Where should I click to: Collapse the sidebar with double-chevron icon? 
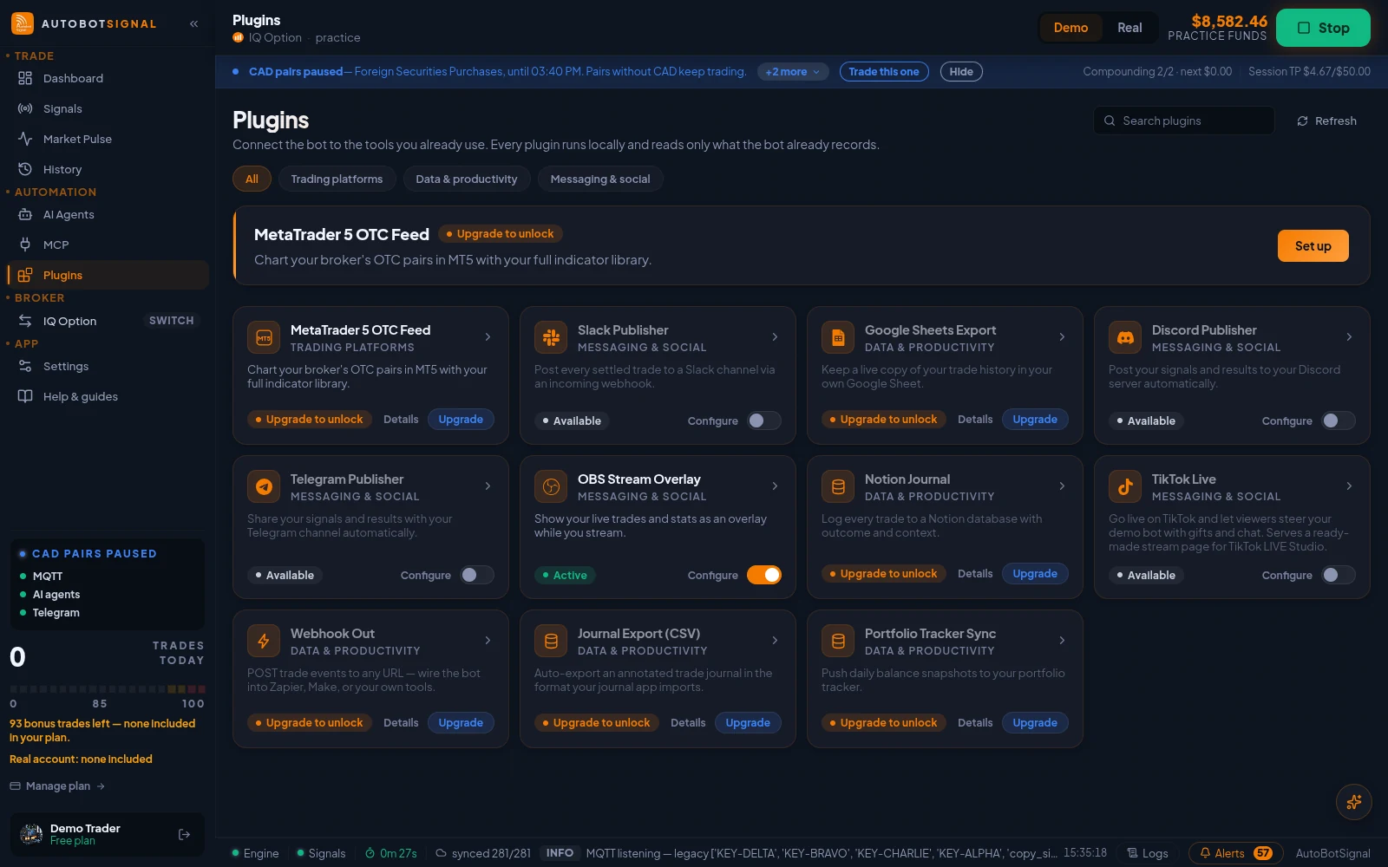click(194, 23)
